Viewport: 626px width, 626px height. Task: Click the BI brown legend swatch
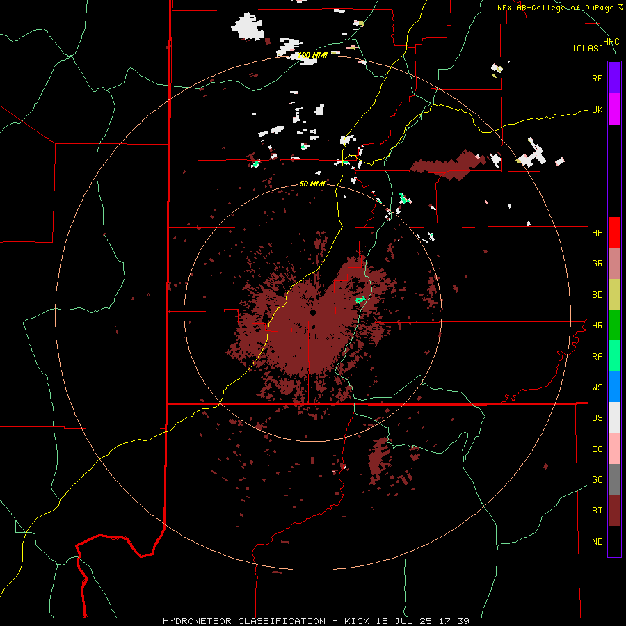point(614,511)
